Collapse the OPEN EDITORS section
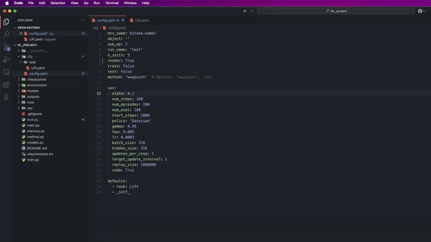The height and width of the screenshot is (242, 431). [29, 27]
